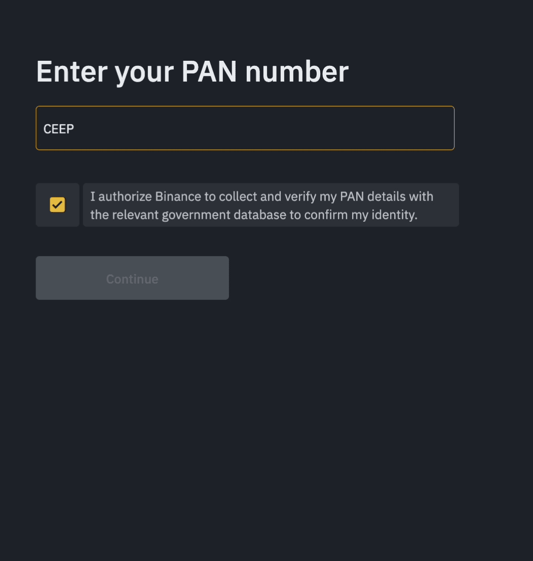Image resolution: width=533 pixels, height=561 pixels.
Task: Click the checkmark icon beside authorization text
Action: [57, 205]
